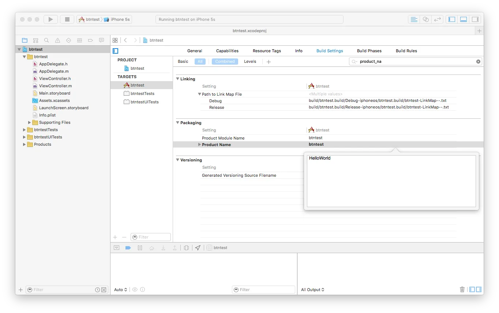This screenshot has height=313, width=499.
Task: Select the Version editor layout
Action: pos(437,19)
